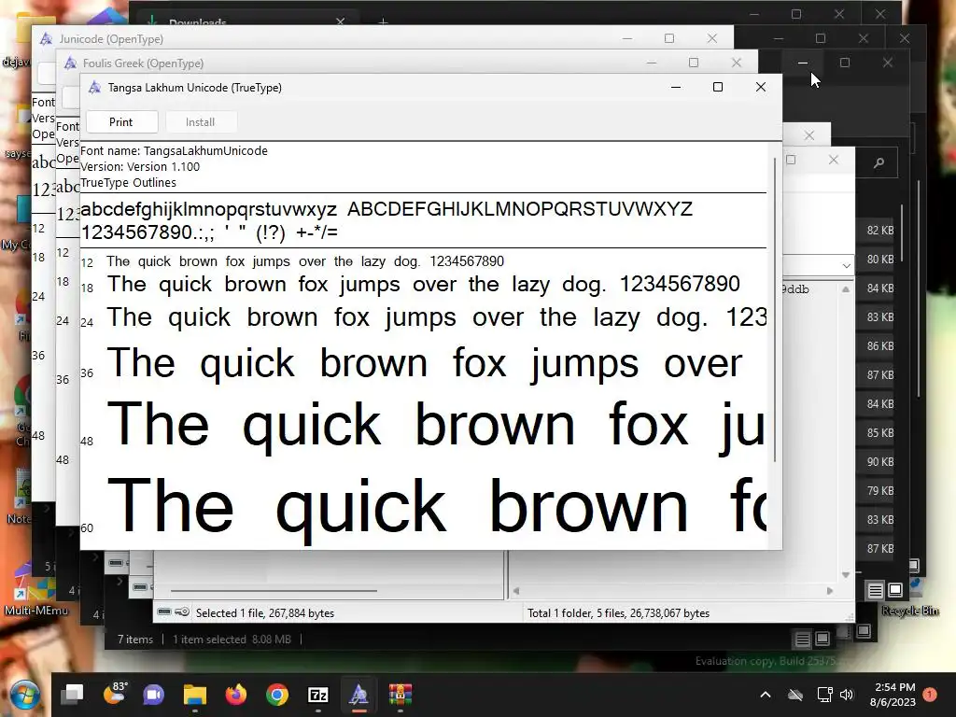Click the Install button in Tangsa Lakhum window

point(200,122)
